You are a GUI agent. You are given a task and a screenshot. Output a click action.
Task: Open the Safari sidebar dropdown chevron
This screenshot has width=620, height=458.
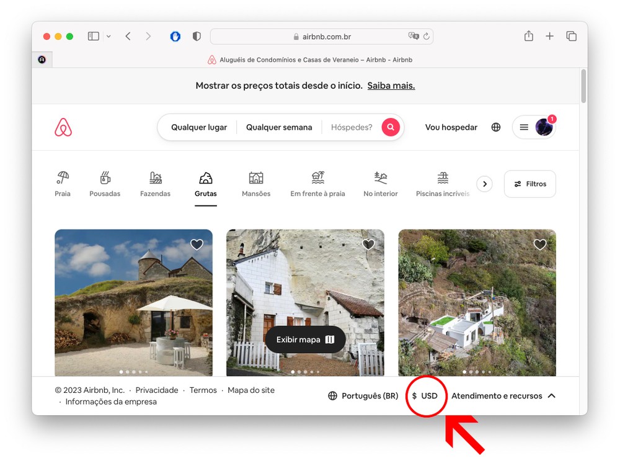108,37
